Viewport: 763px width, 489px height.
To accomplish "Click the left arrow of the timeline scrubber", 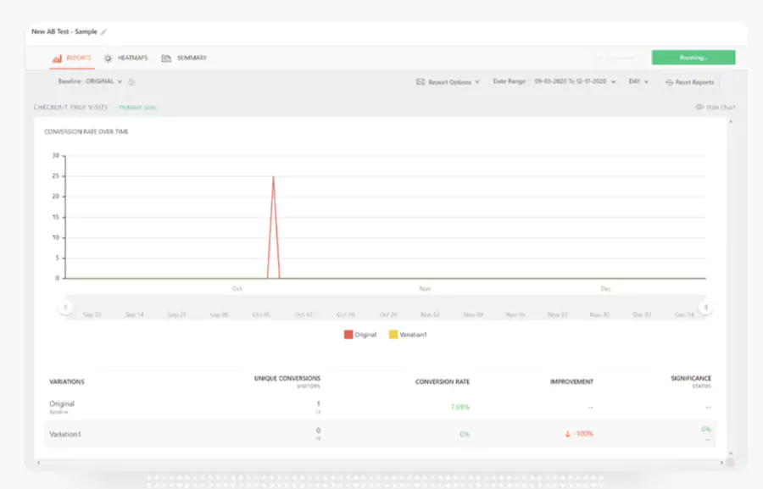I will 64,307.
